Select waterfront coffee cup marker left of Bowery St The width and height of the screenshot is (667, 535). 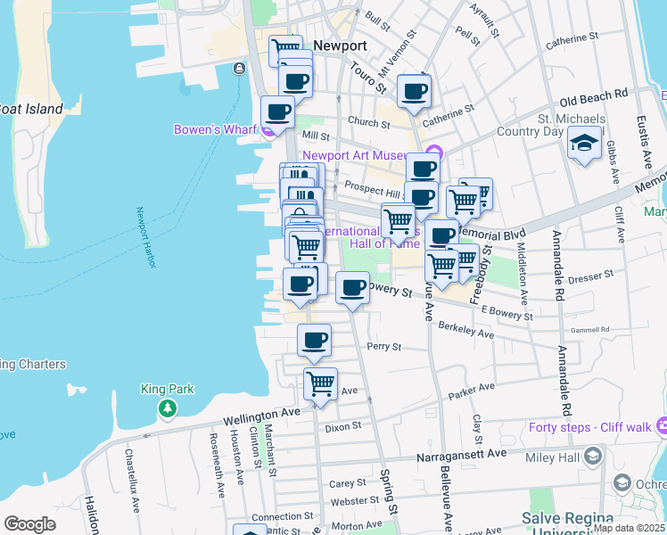coord(300,287)
